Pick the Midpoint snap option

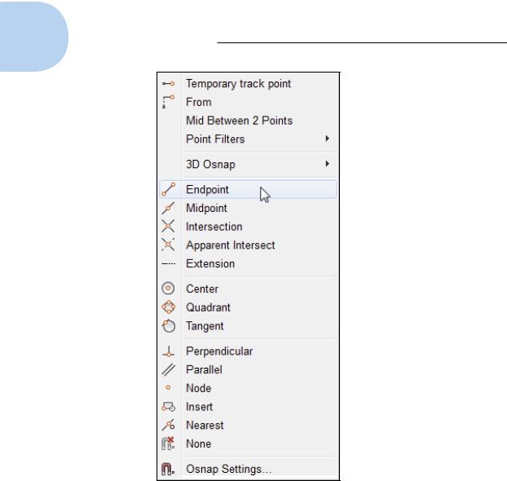coord(248,208)
